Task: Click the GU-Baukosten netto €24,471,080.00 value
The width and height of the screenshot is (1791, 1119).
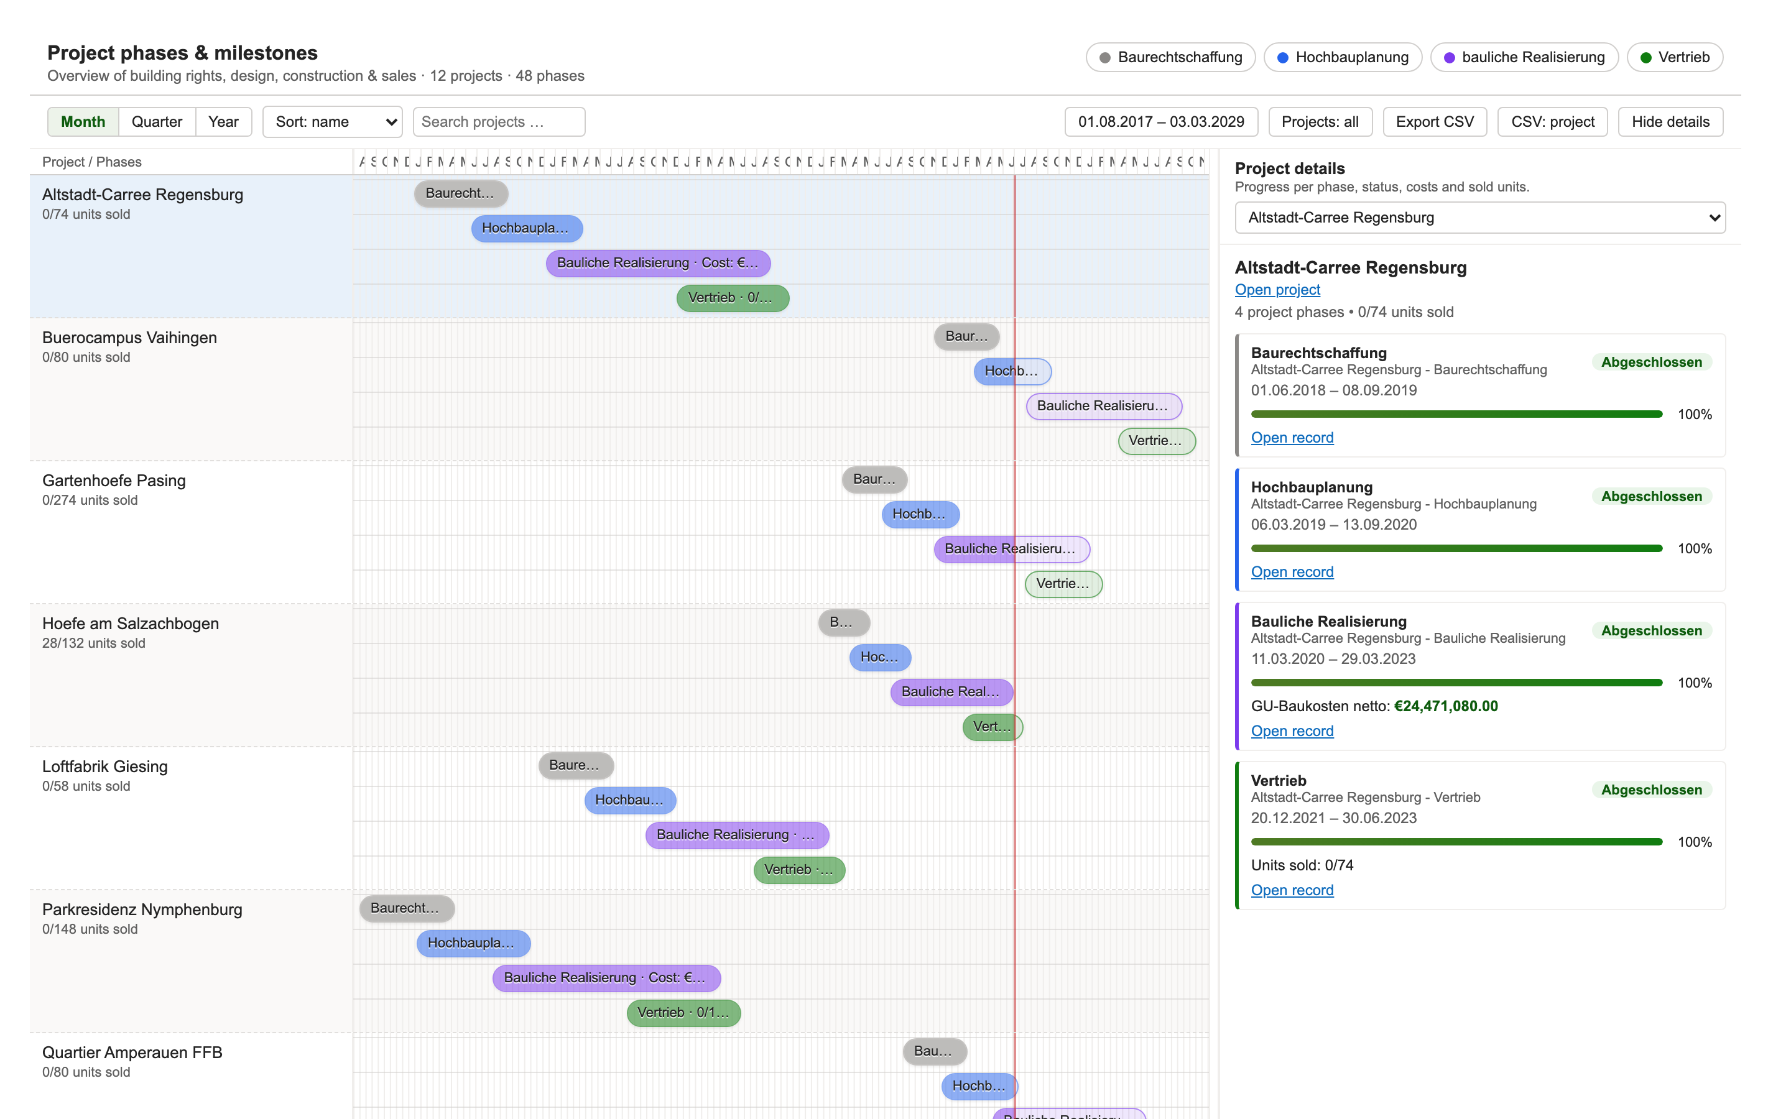Action: (x=1445, y=706)
